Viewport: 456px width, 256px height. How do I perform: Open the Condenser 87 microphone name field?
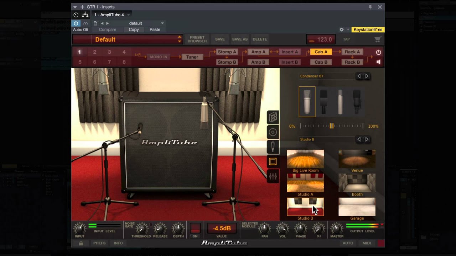(x=327, y=76)
